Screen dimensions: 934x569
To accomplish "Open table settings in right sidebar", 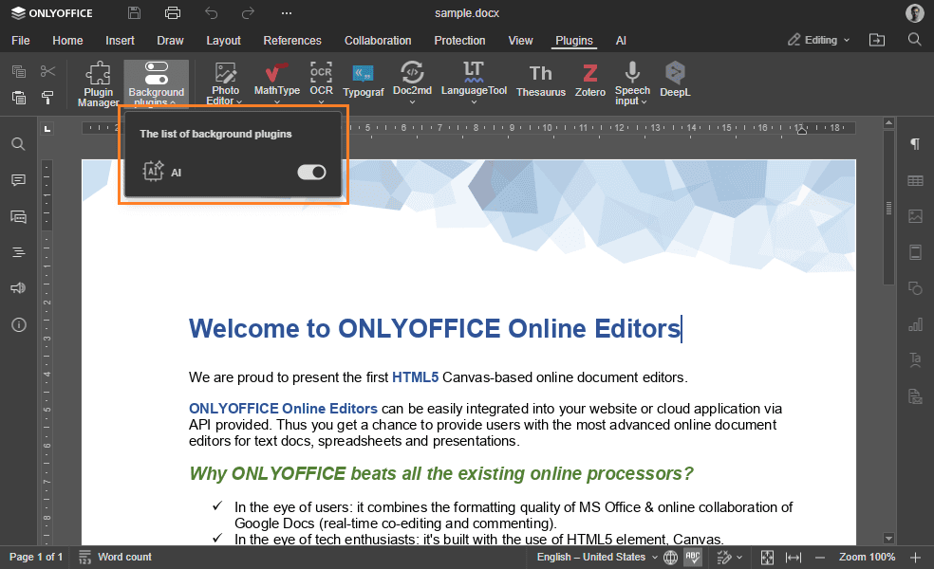I will 915,180.
